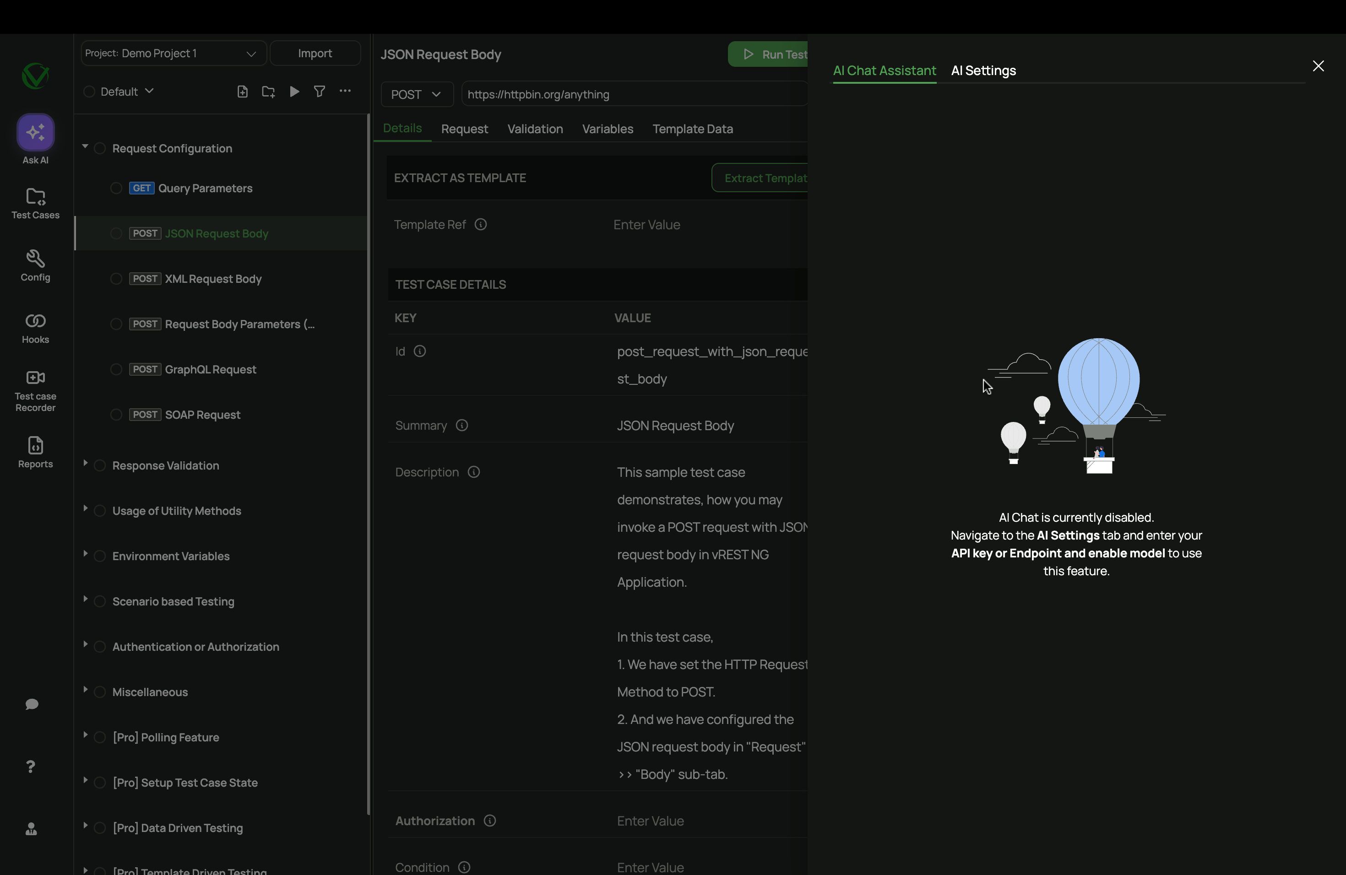
Task: Click the run all play icon
Action: 294,92
